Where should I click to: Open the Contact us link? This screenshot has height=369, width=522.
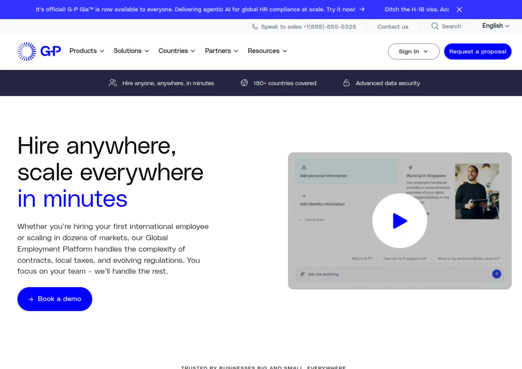pos(393,26)
